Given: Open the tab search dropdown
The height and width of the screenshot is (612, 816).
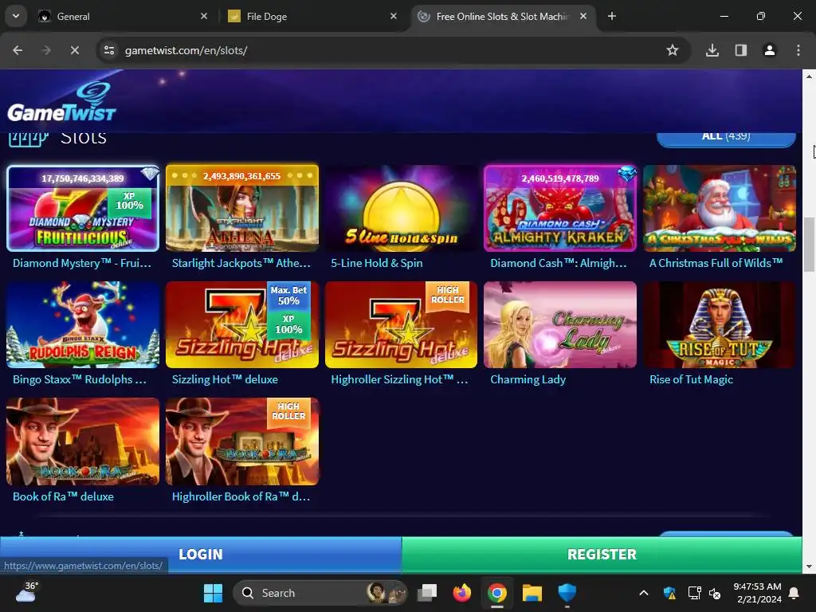Looking at the screenshot, I should pos(16,16).
